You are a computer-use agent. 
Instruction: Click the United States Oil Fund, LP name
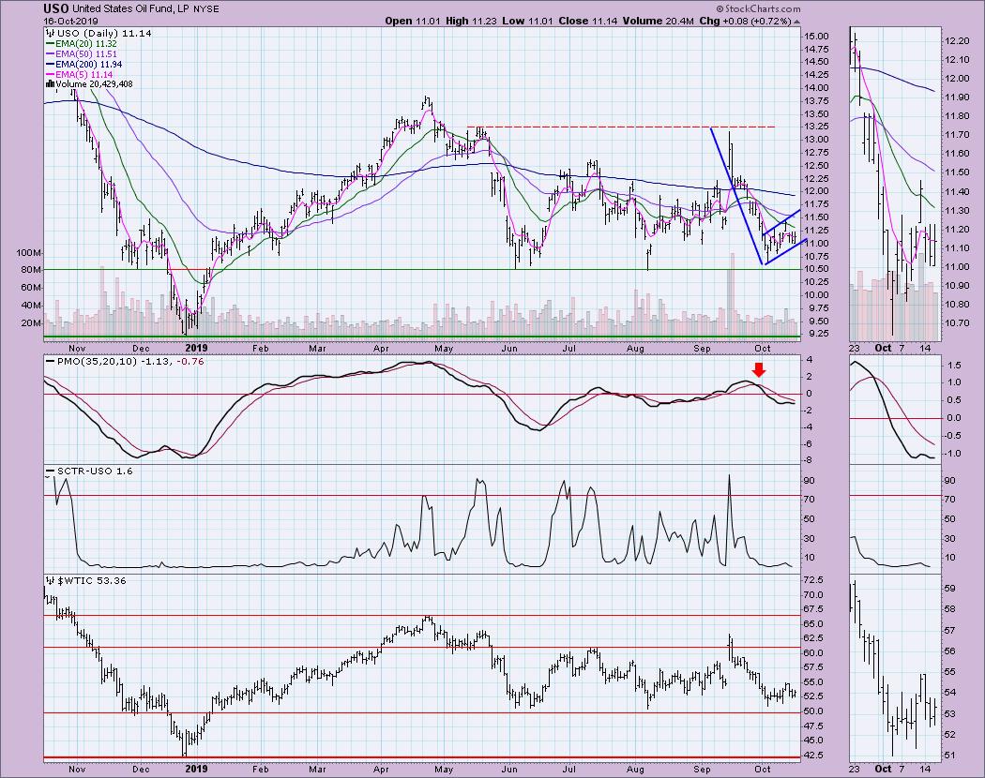[x=131, y=9]
